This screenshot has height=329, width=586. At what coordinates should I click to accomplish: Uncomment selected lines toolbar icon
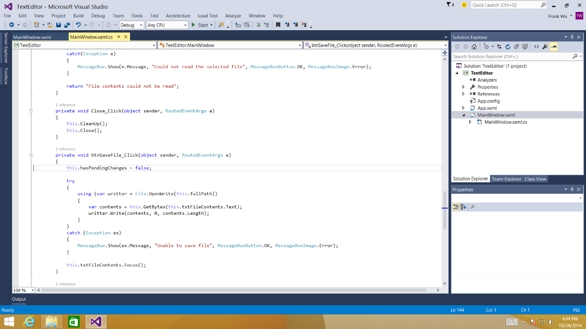(267, 25)
